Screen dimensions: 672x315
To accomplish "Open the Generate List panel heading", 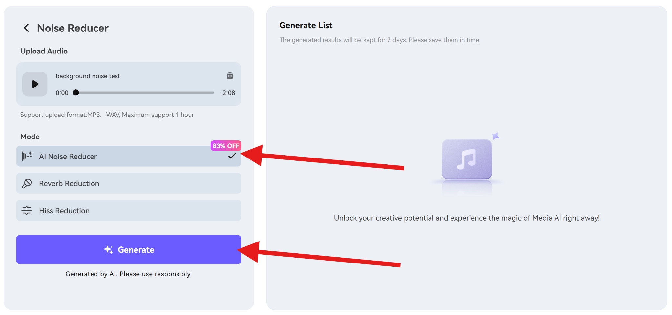I will click(306, 25).
